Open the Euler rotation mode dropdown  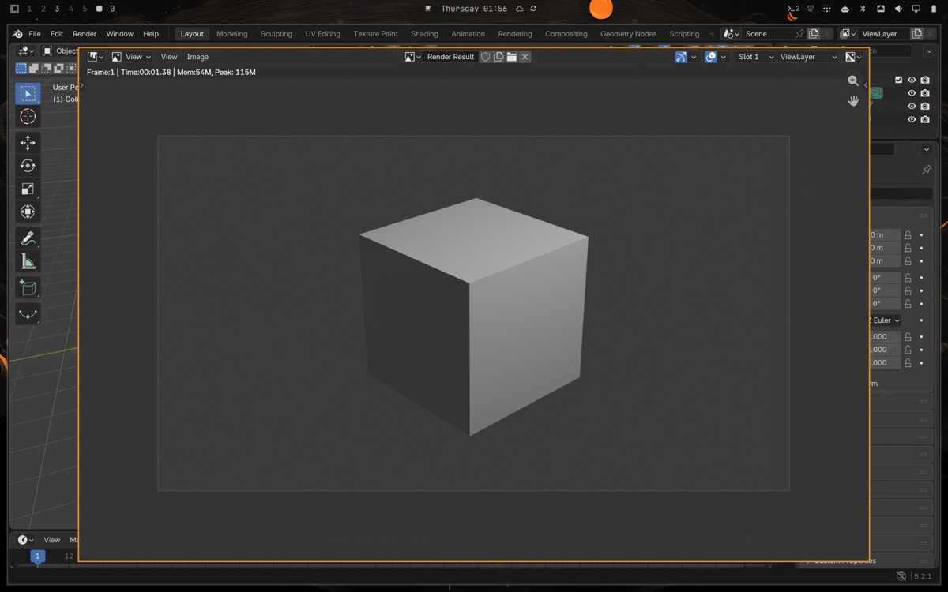click(885, 320)
